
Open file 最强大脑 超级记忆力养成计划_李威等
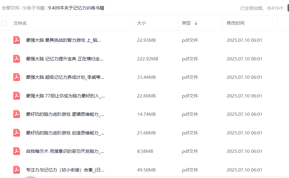(65, 77)
